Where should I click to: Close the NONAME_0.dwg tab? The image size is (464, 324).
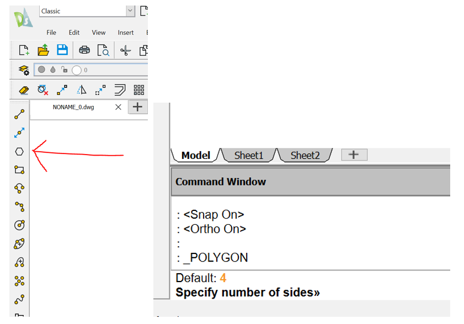coord(118,107)
